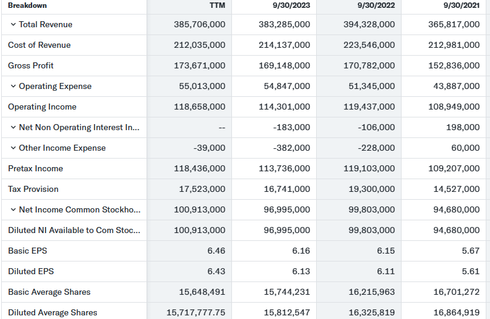This screenshot has height=319, width=490.
Task: Select 2021 Total Revenue value 365,817,000
Action: coord(454,24)
